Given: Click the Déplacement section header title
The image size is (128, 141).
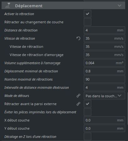Looking at the screenshot, I should [x=29, y=6].
